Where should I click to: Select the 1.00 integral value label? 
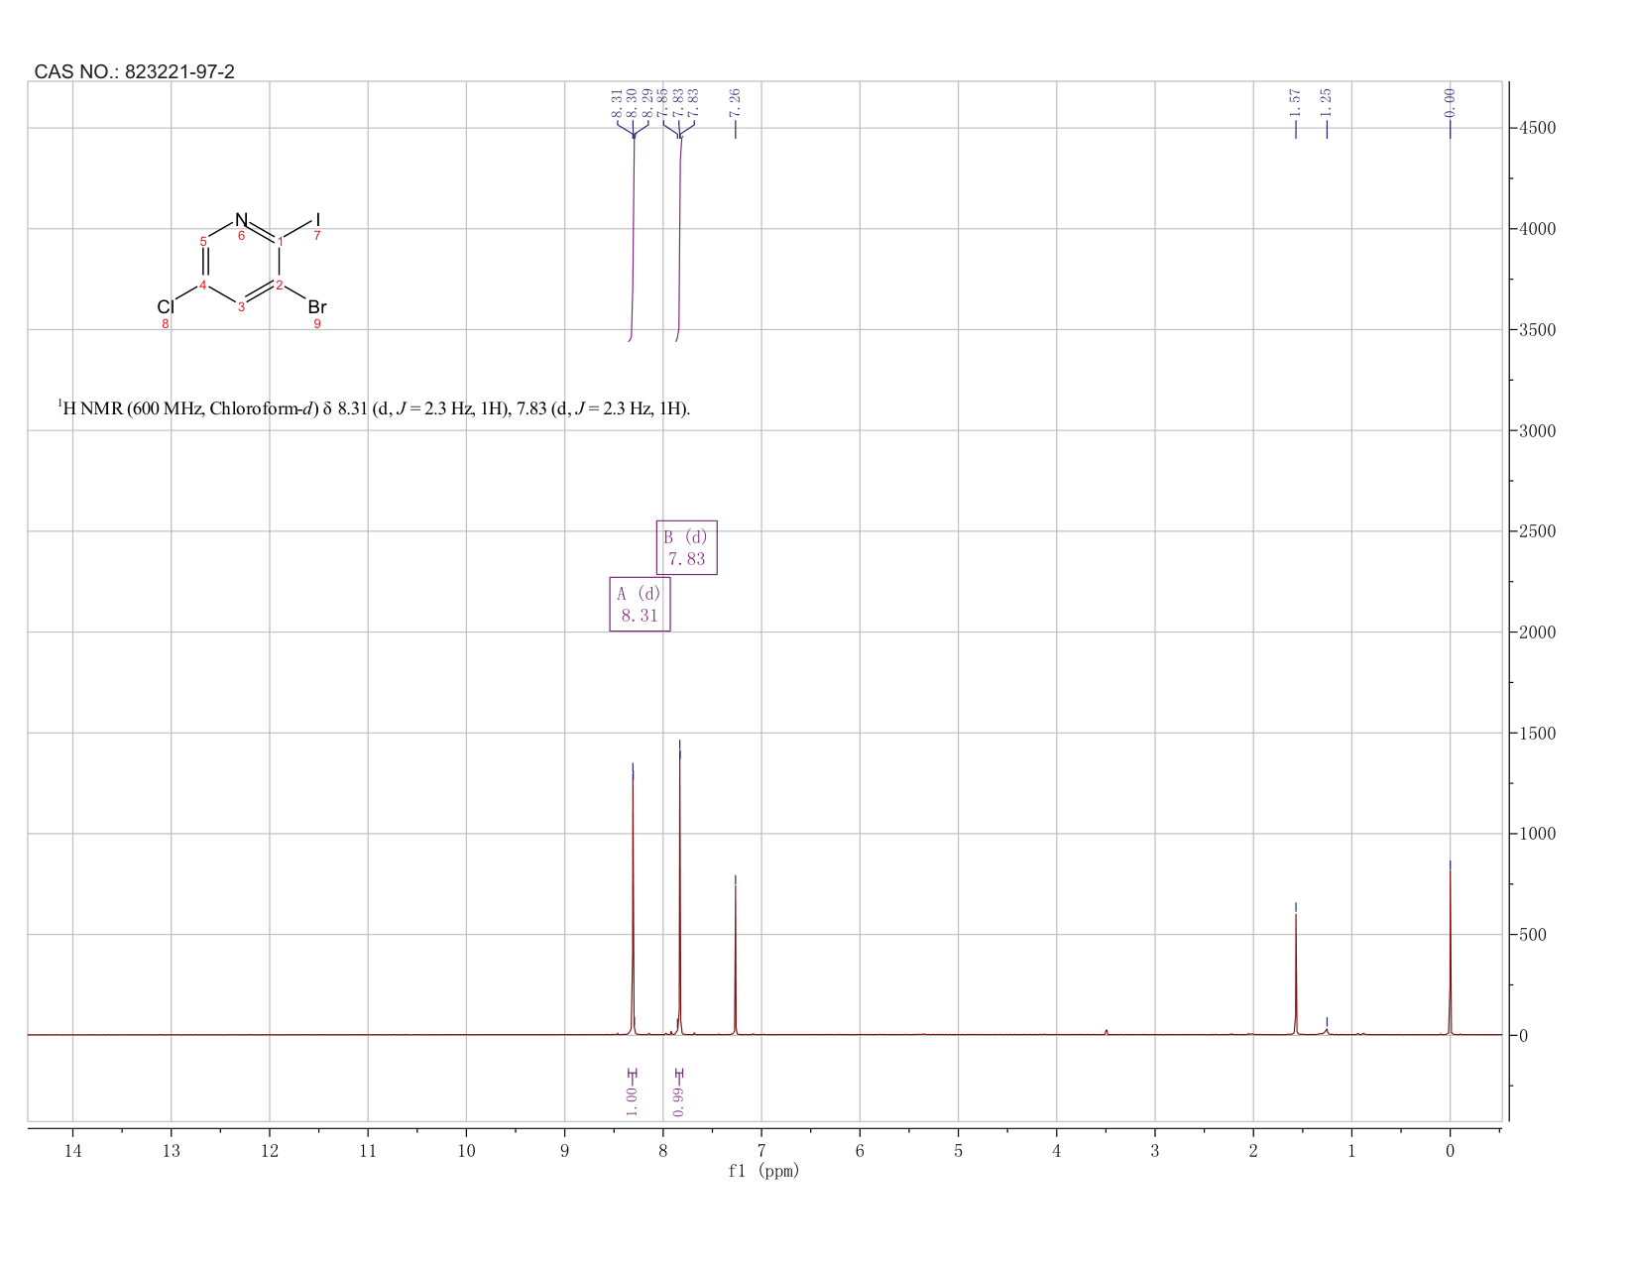click(632, 1100)
